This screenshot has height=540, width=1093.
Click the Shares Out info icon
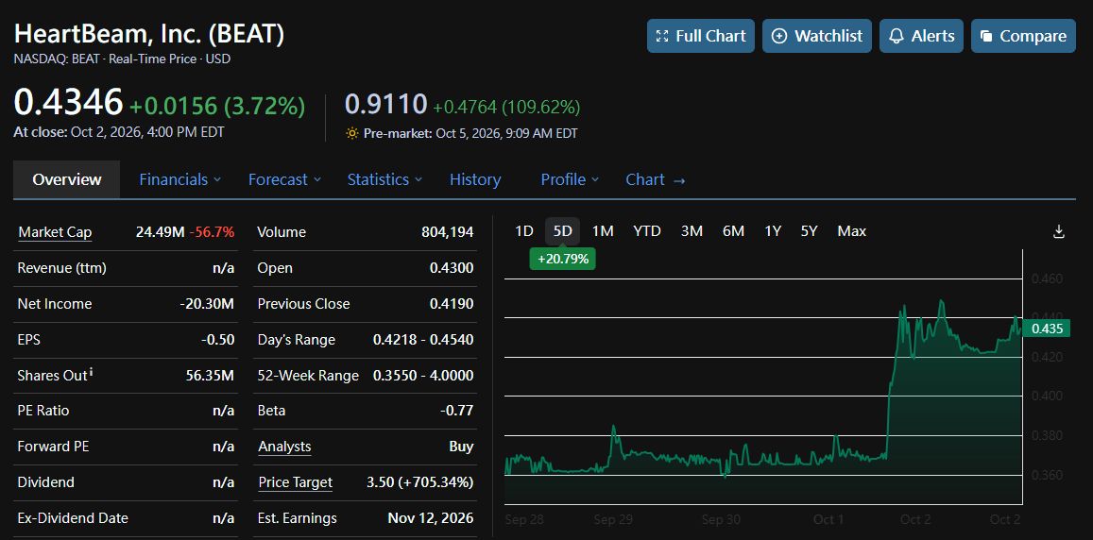click(x=92, y=373)
